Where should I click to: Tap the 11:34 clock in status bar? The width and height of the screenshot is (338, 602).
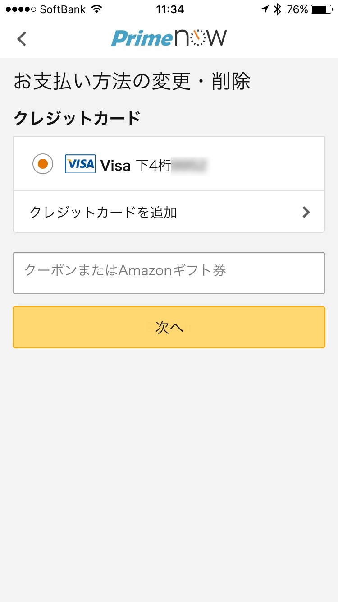tap(169, 9)
